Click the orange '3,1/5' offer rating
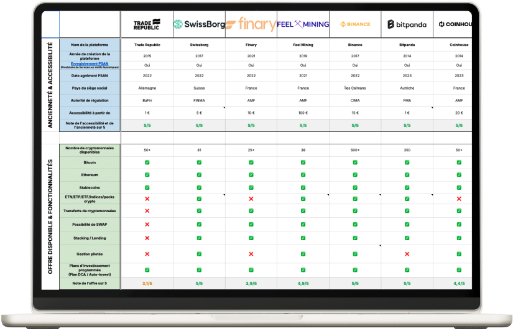This screenshot has width=513, height=331. click(147, 284)
